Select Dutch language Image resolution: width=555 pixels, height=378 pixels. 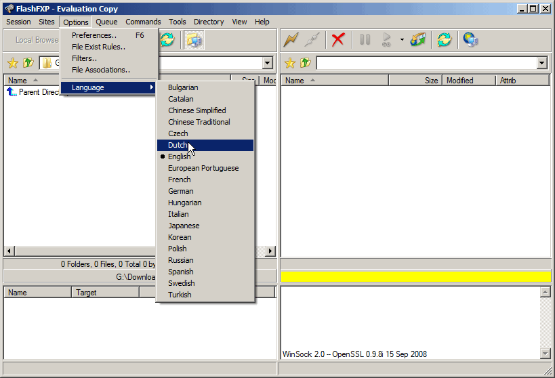coord(205,145)
